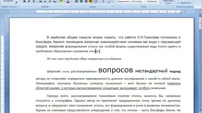This screenshot has width=202, height=113.
Task: Toggle italic (К) formatting
Action: (x=29, y=2)
